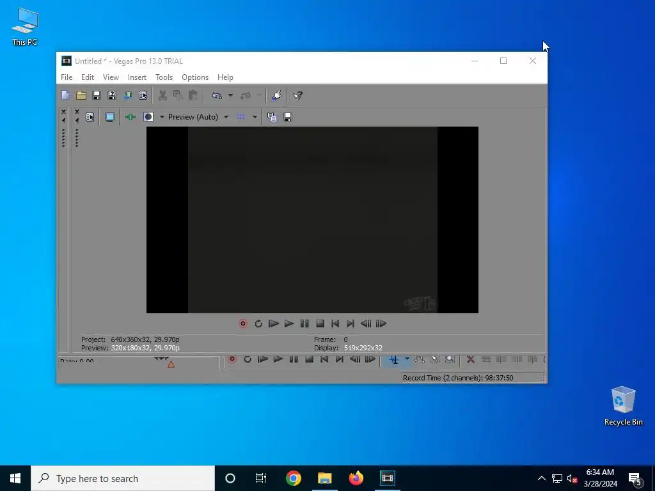Save the project with the floppy icon
Viewport: 655px width, 491px height.
[97, 95]
